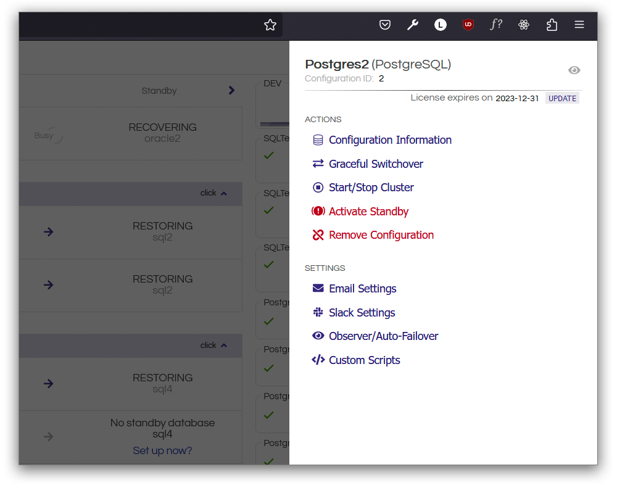Viewport: 617px width, 501px height.
Task: Open Observer/Auto-Failover settings
Action: click(x=383, y=336)
